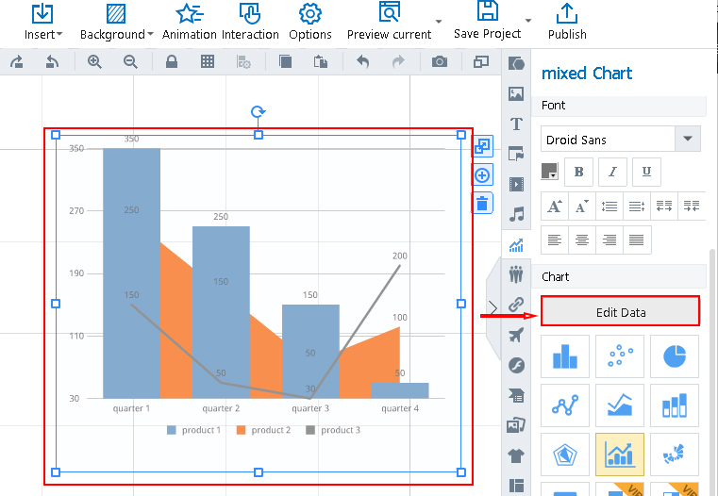Align text left

(x=555, y=240)
